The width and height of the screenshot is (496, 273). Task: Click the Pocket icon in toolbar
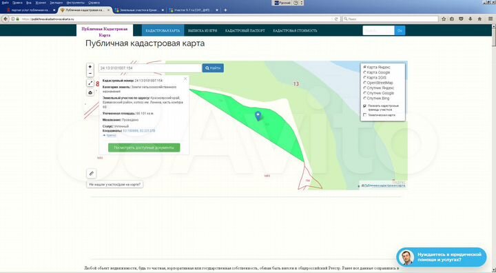(x=461, y=19)
